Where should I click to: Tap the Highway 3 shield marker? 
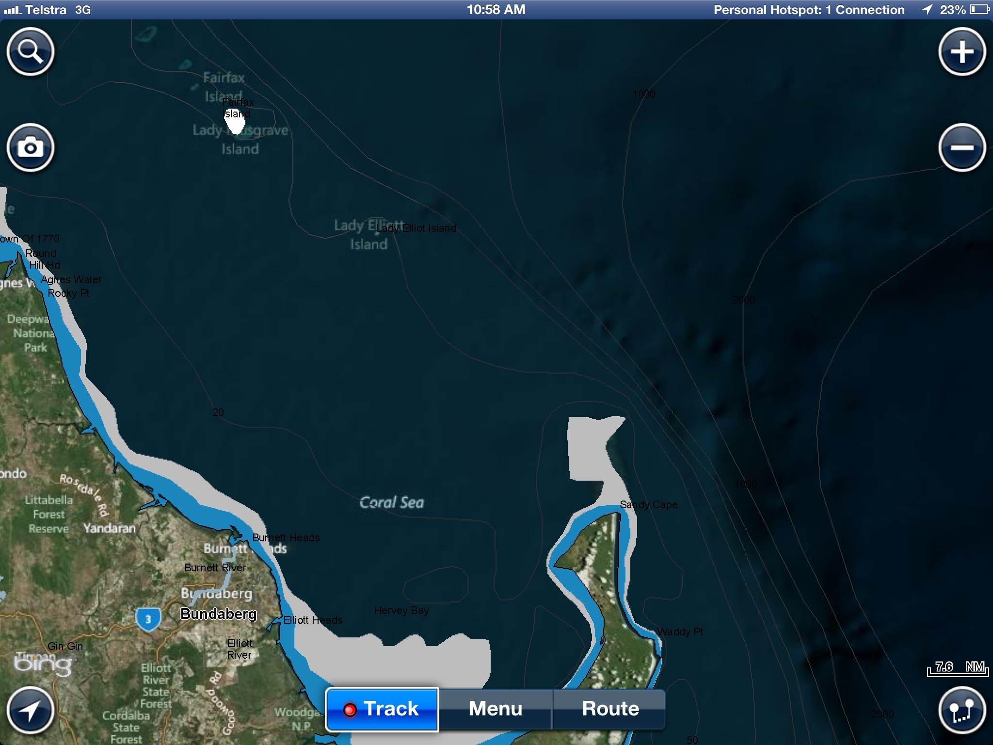148,619
